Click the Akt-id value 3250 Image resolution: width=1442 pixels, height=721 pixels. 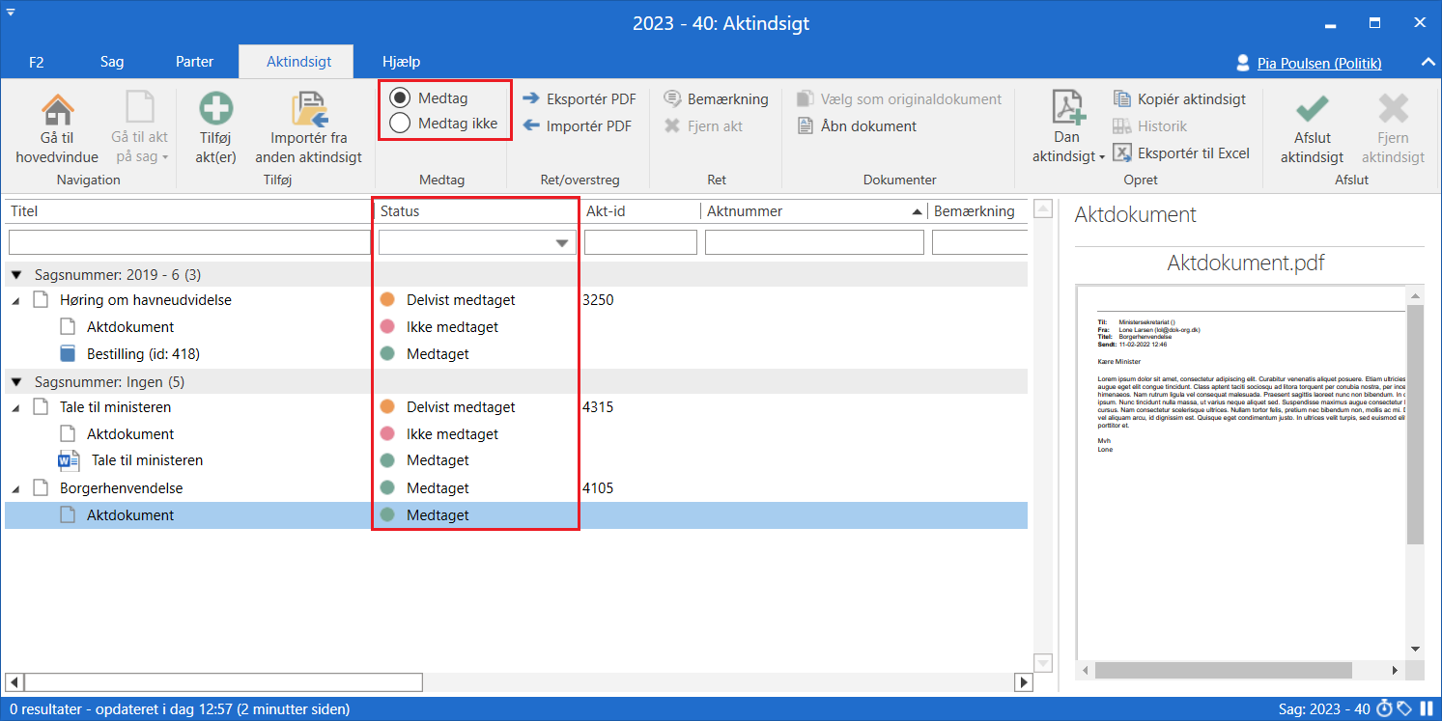598,300
